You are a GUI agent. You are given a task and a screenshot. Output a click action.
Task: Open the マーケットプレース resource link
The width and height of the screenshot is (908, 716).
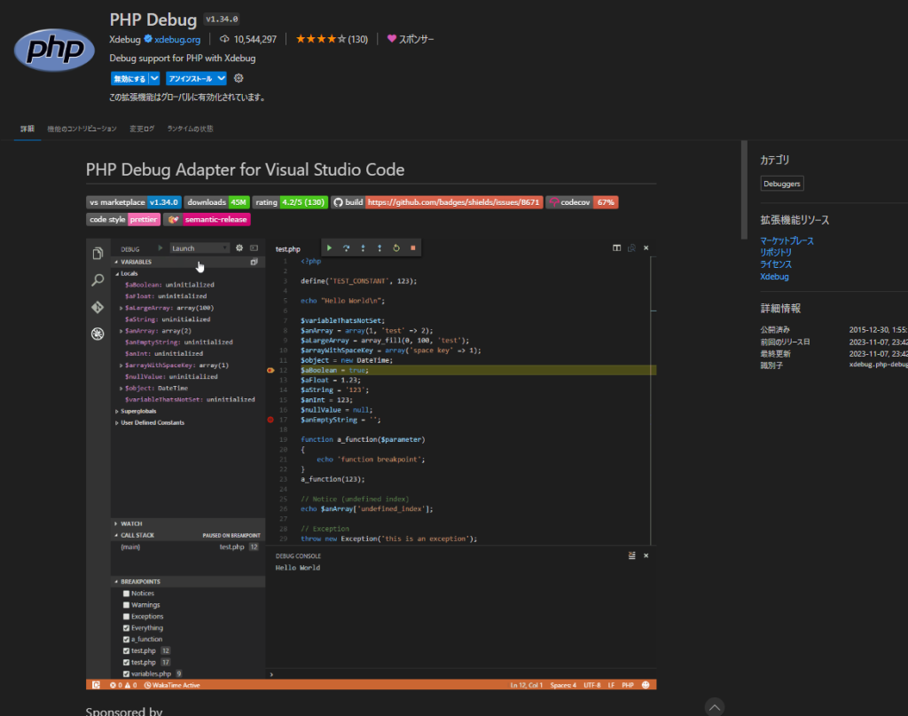[x=787, y=241]
